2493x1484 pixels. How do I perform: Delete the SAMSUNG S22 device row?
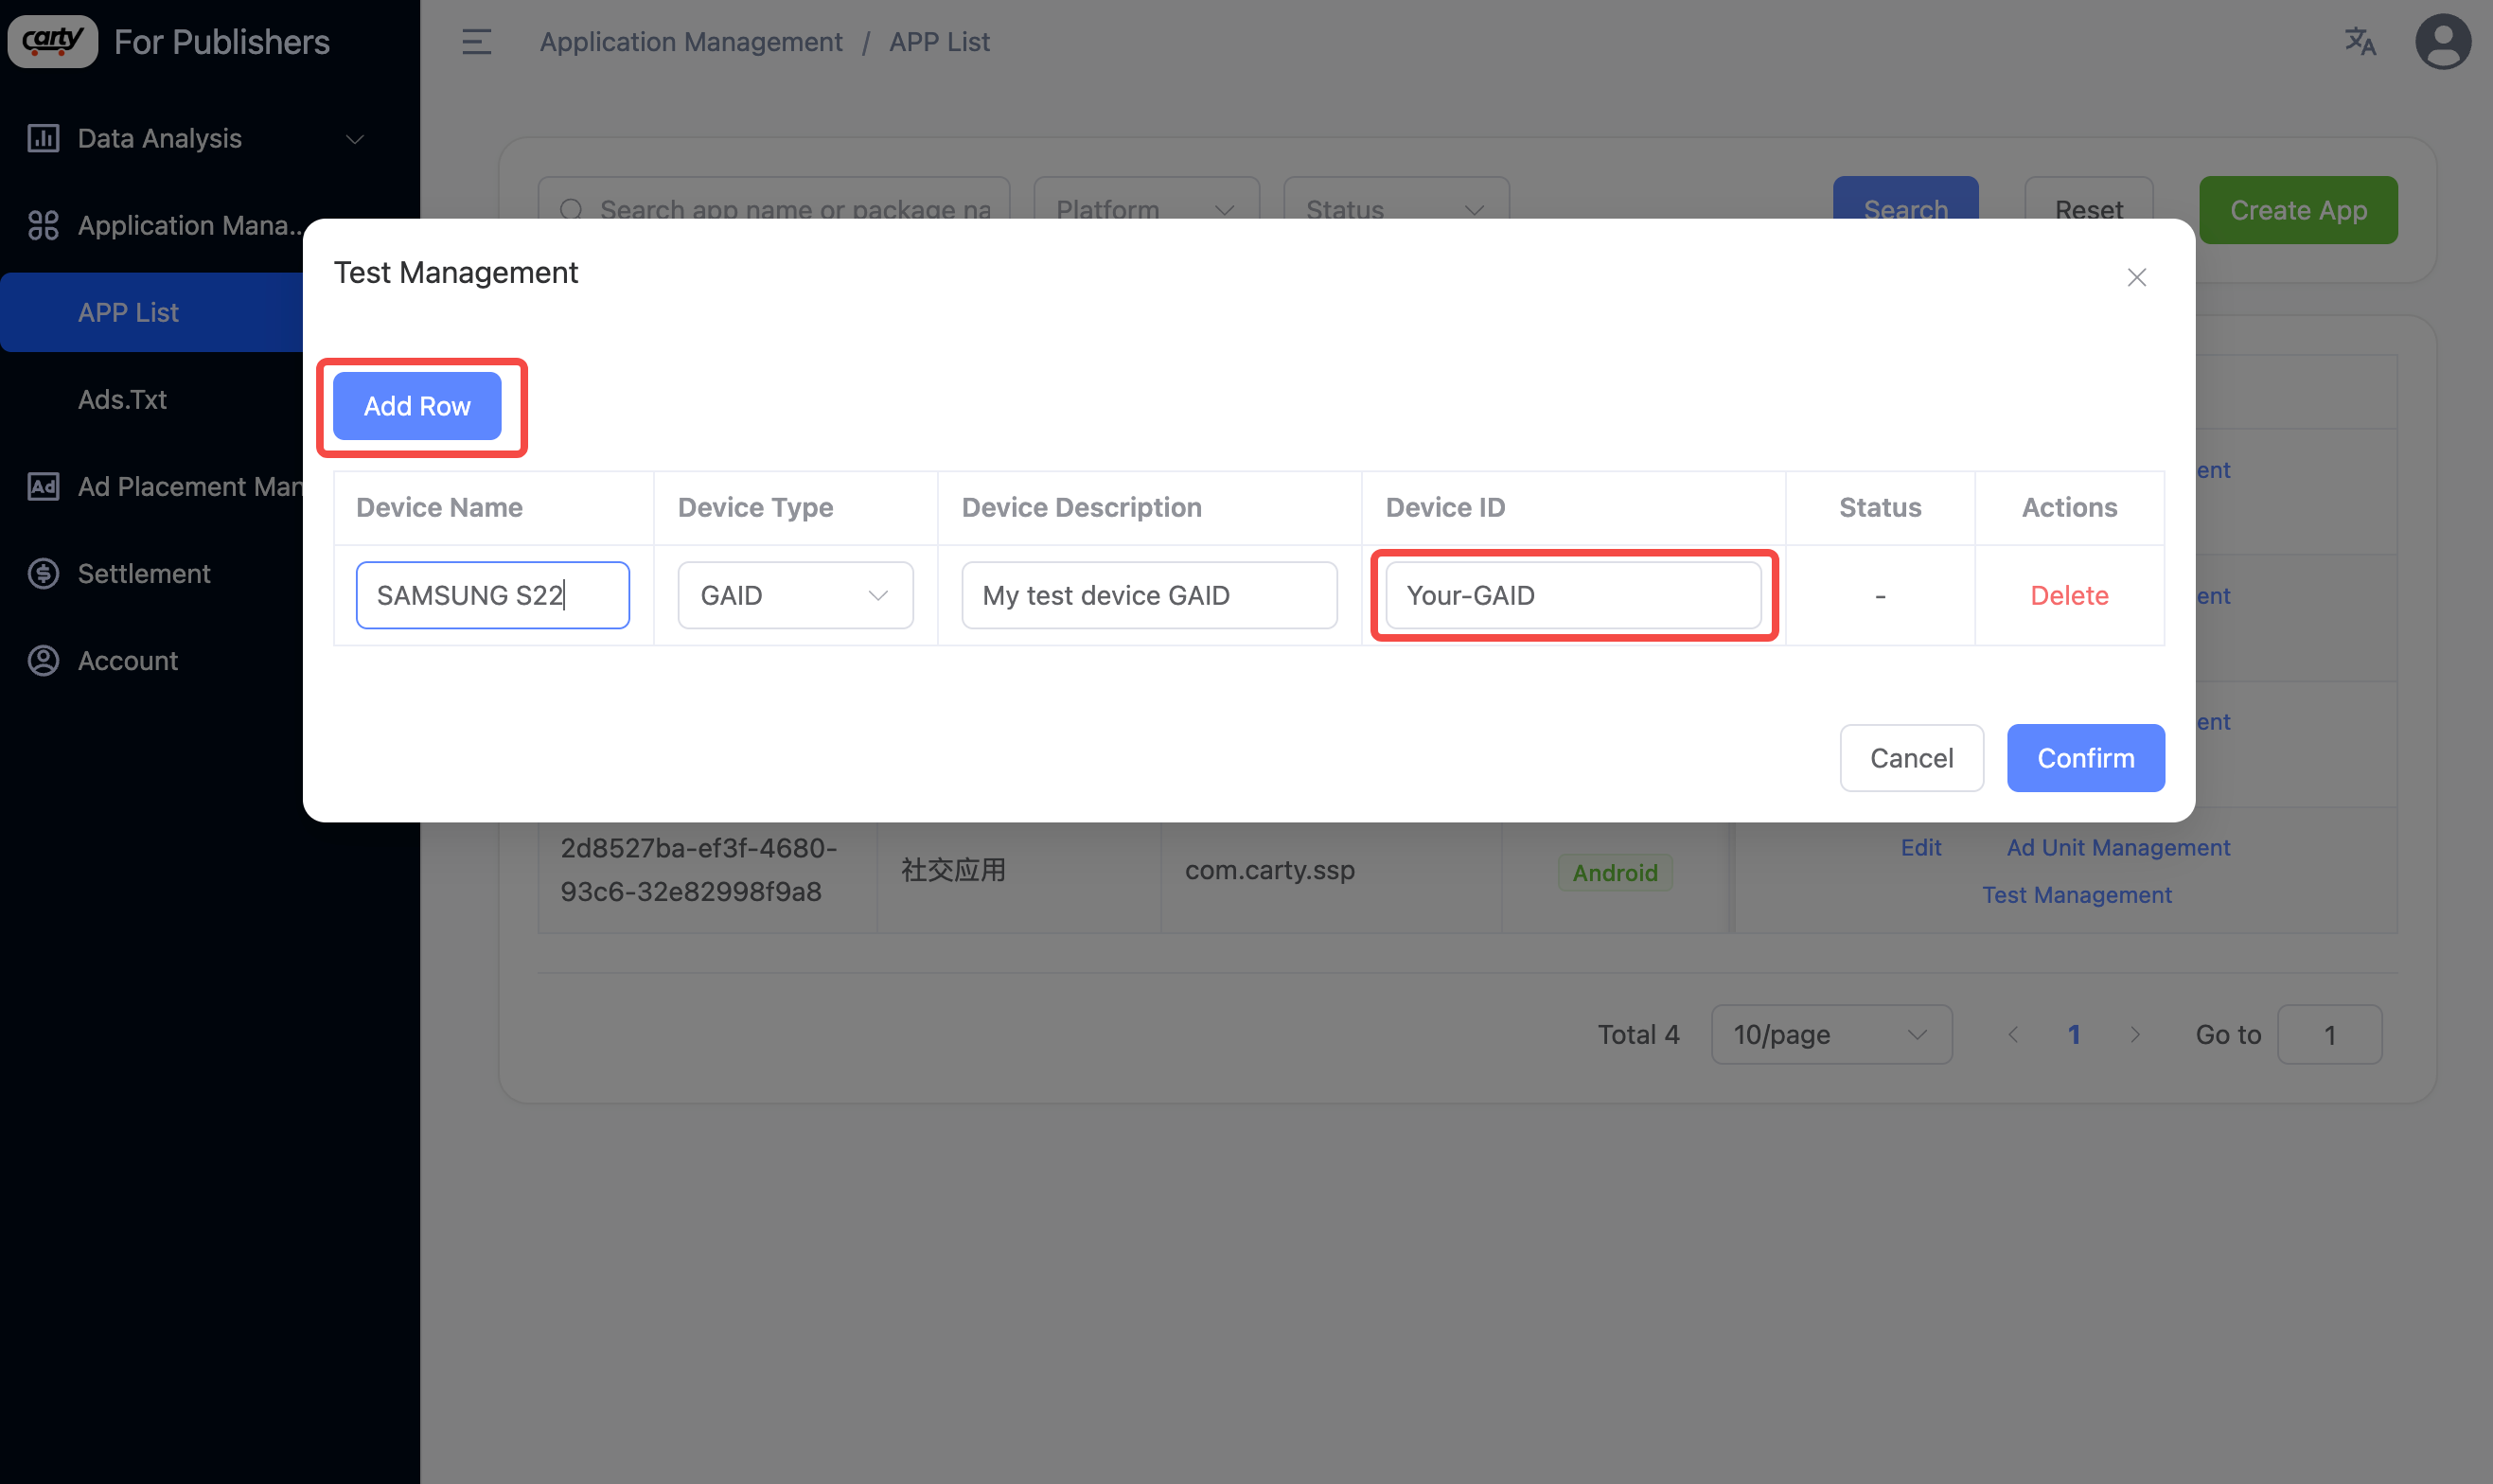pyautogui.click(x=2068, y=595)
